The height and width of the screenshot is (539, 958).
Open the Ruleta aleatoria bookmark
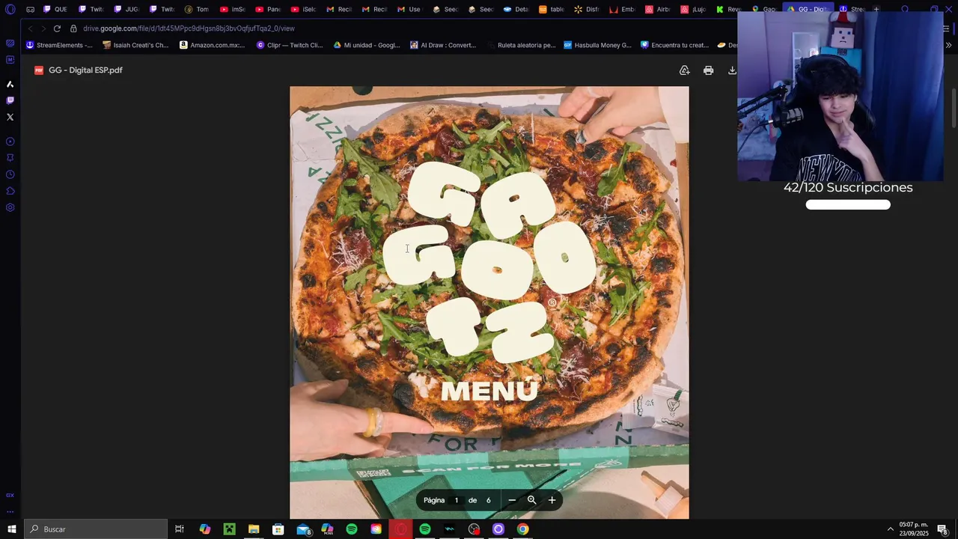(x=521, y=45)
